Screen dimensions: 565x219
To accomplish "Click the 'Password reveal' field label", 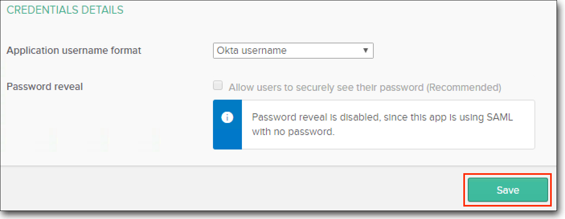I will coord(45,86).
